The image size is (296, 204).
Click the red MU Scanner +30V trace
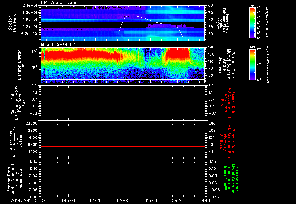click(123, 112)
